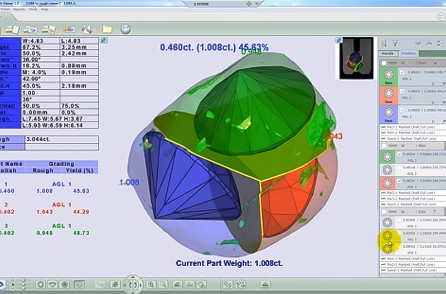Toggle the second solution group header checkbox
The width and height of the screenshot is (446, 294).
(384, 146)
